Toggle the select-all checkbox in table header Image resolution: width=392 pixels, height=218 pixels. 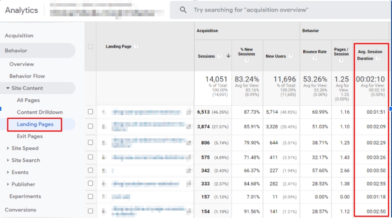point(91,47)
